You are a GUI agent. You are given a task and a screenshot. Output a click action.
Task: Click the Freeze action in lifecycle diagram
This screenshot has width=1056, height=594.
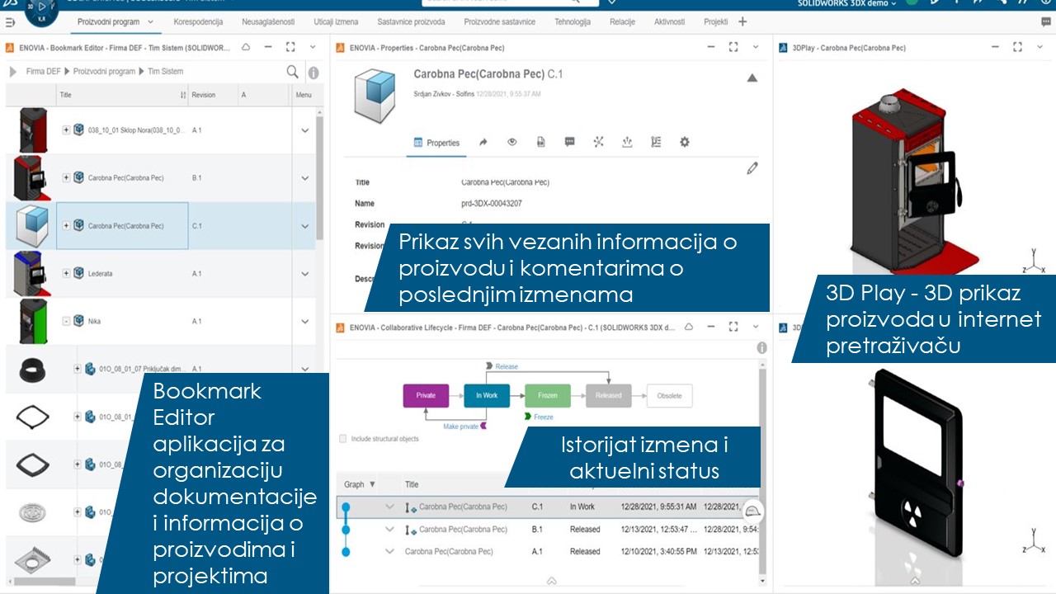click(544, 417)
